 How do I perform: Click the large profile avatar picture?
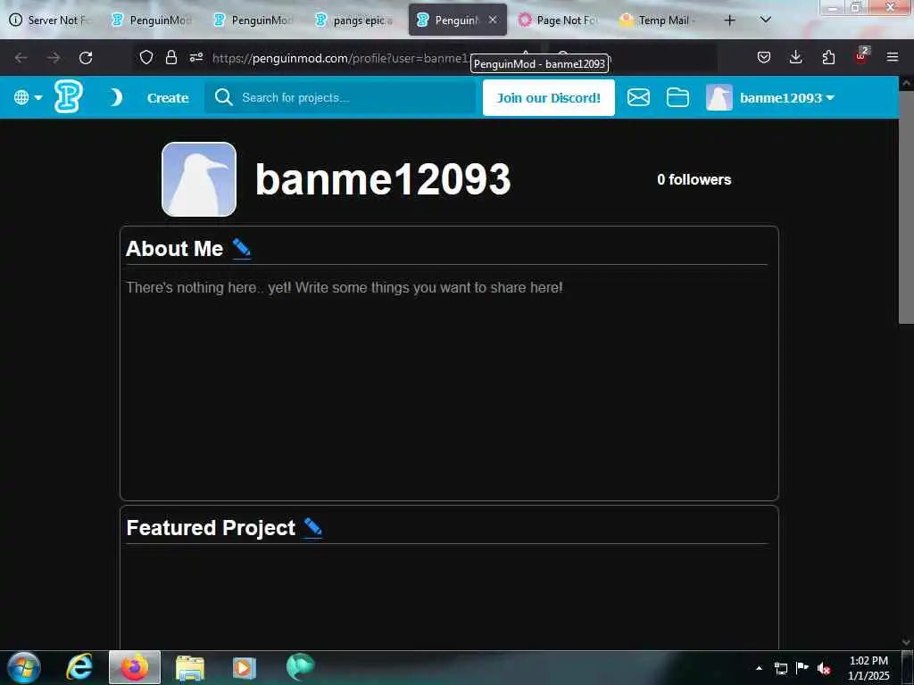click(199, 179)
